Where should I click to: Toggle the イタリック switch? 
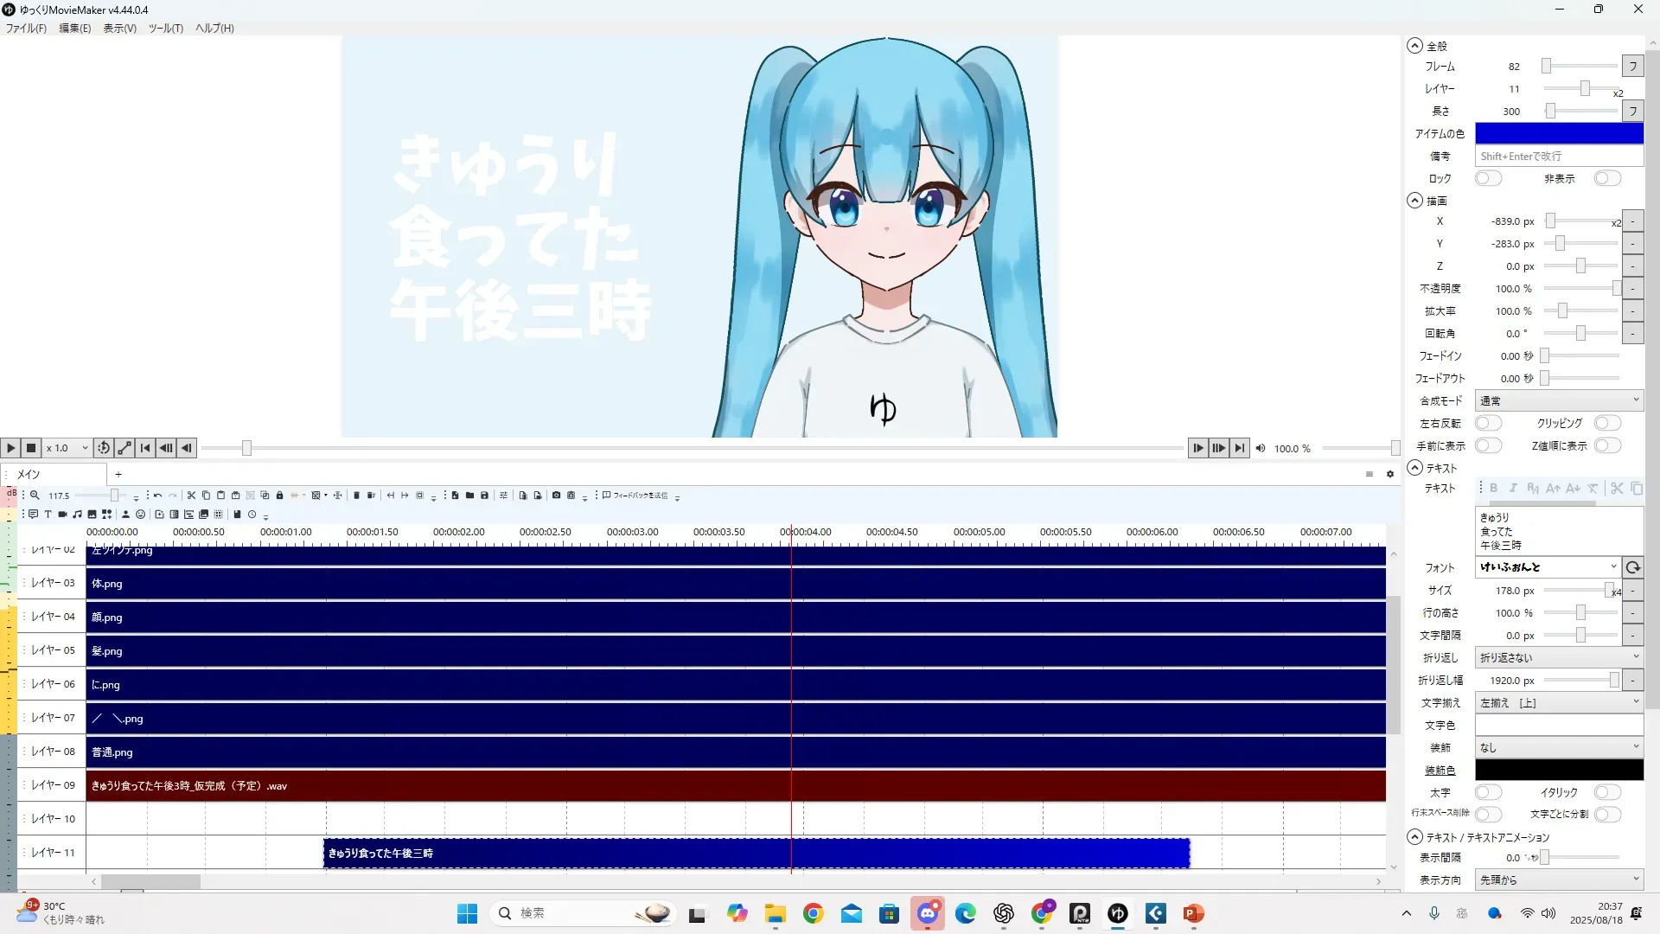[1606, 792]
